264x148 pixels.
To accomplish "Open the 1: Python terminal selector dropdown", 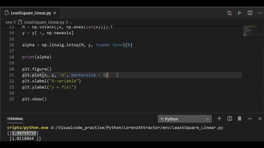I will tap(184, 119).
